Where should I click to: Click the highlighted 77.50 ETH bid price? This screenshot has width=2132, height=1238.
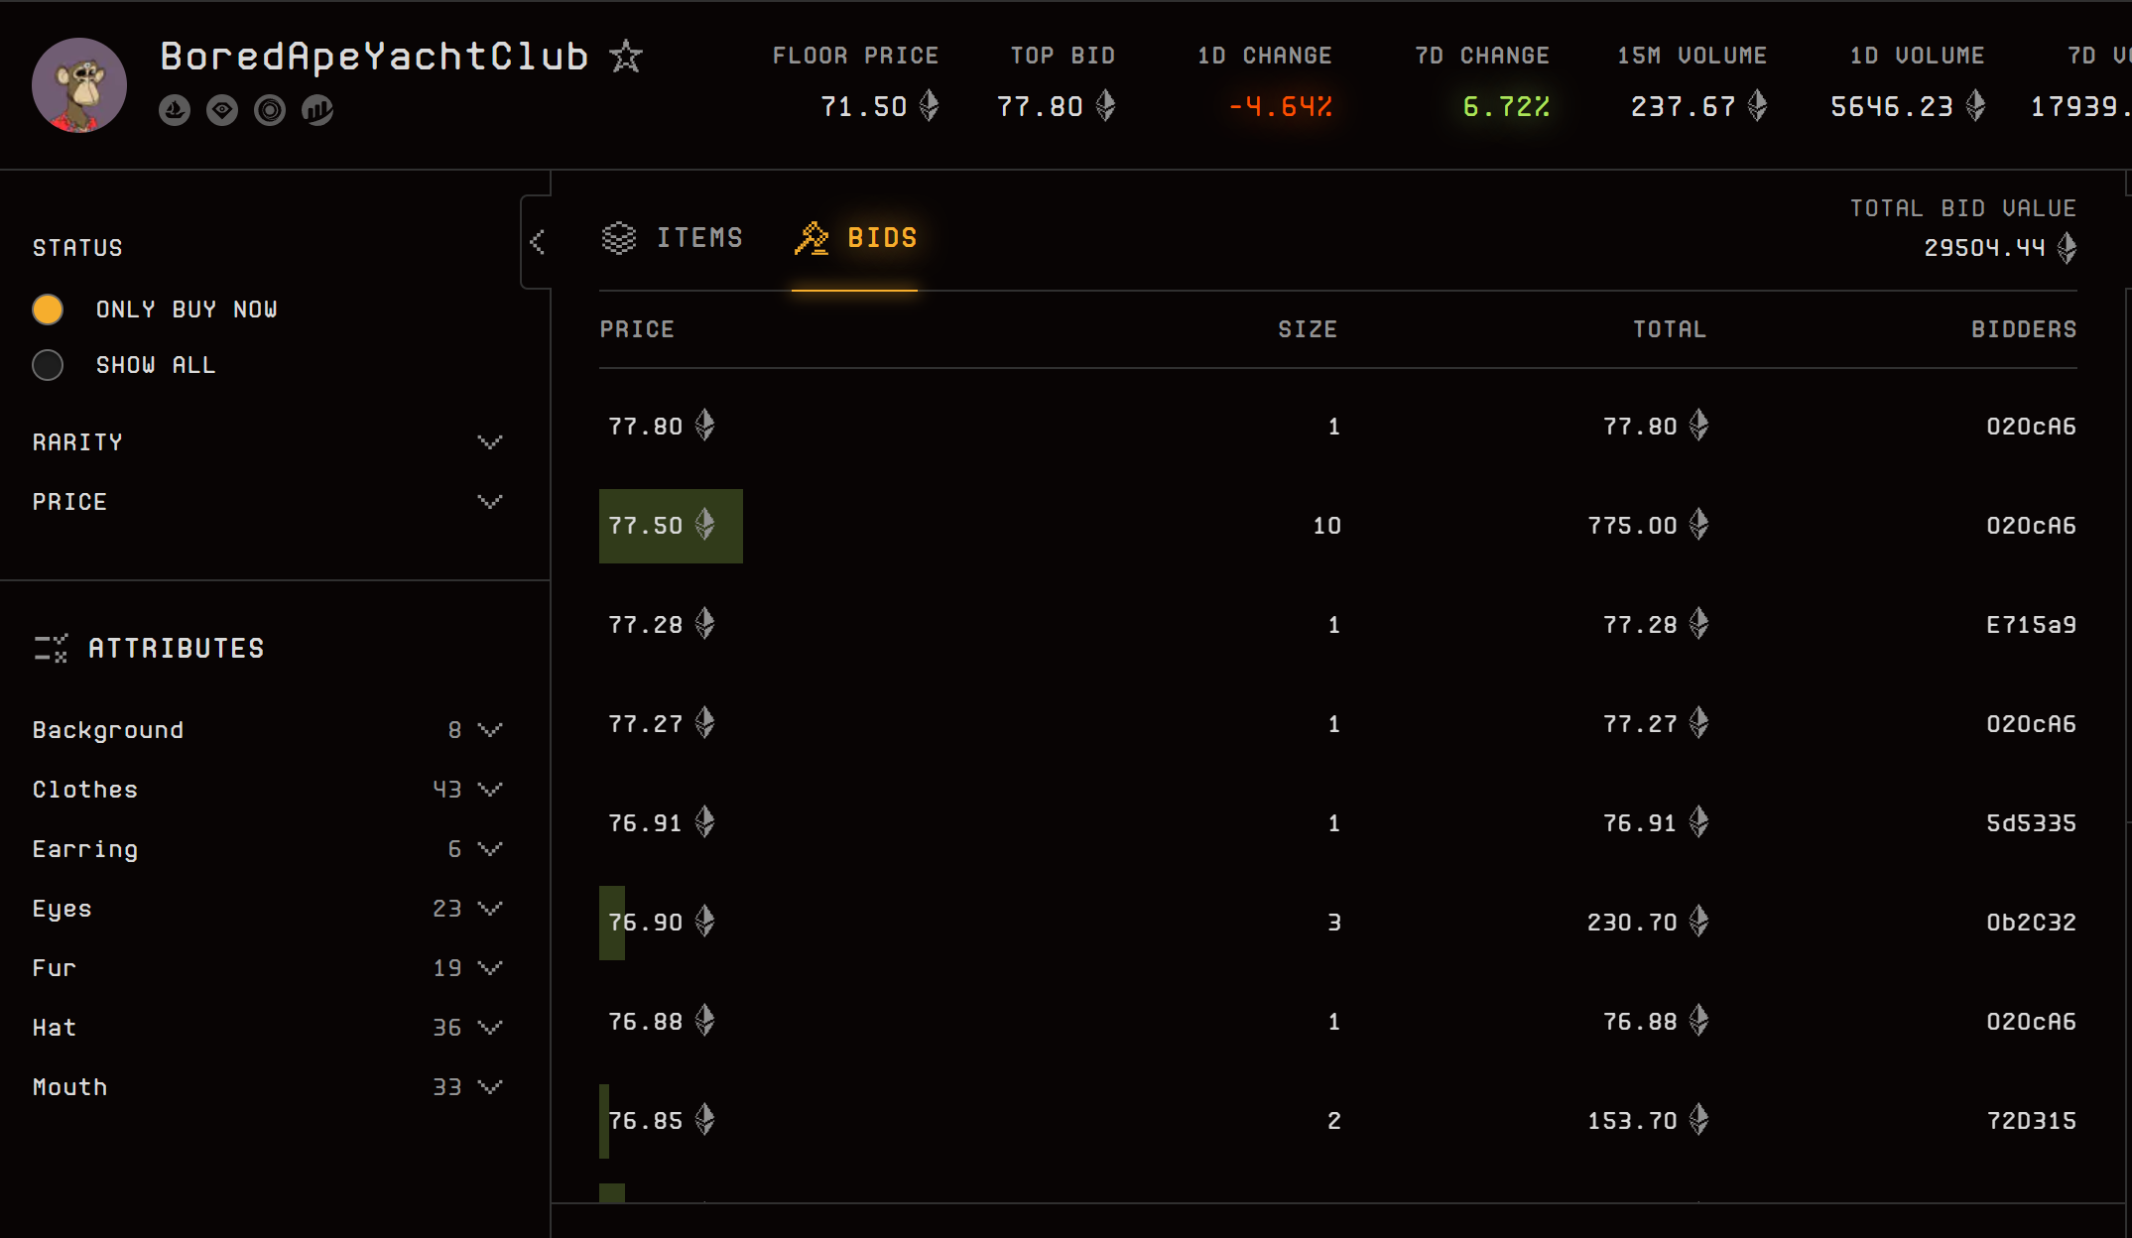pyautogui.click(x=668, y=526)
